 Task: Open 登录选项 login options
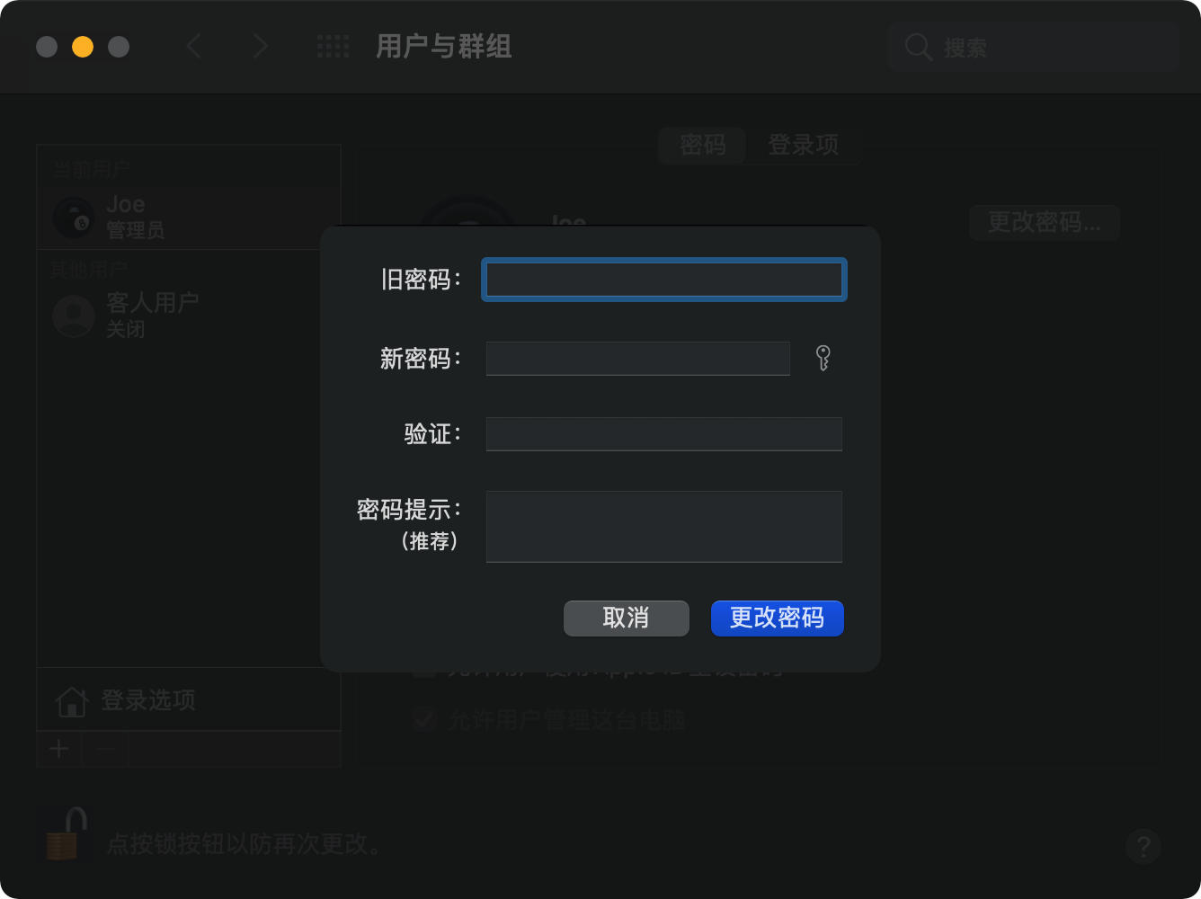click(x=189, y=699)
